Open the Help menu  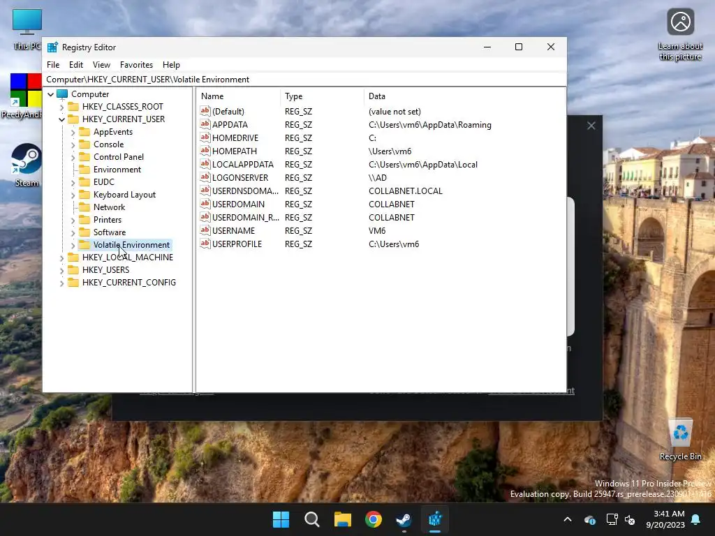171,65
